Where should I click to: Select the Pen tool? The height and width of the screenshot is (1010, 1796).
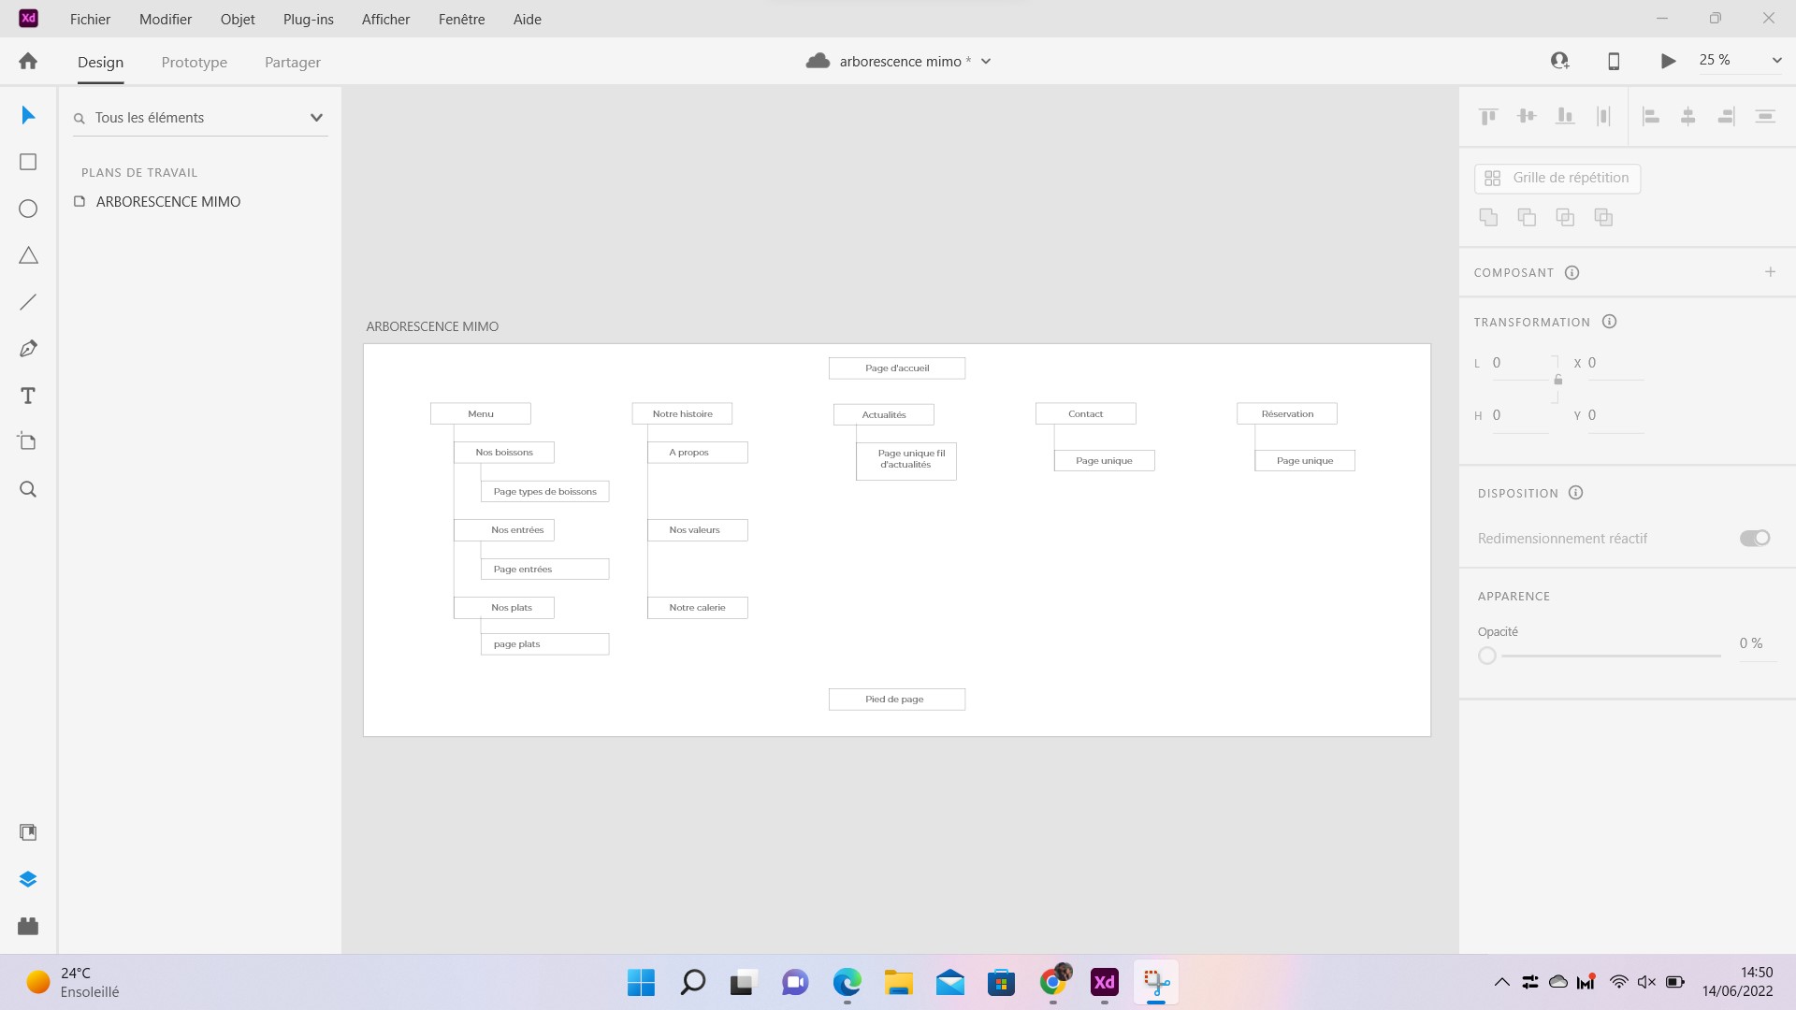pos(28,349)
